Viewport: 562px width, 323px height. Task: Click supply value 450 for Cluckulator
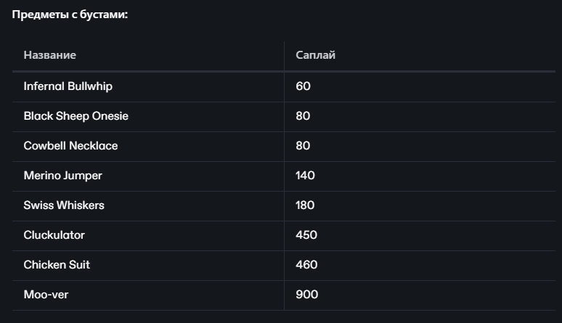[306, 235]
